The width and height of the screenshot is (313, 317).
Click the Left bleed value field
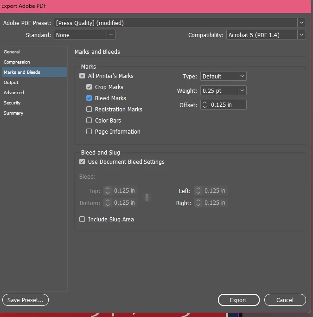(215, 191)
